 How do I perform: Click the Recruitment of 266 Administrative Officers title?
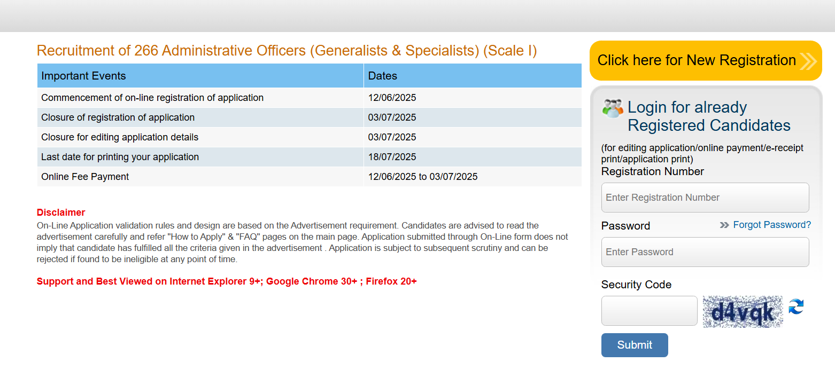tap(287, 51)
